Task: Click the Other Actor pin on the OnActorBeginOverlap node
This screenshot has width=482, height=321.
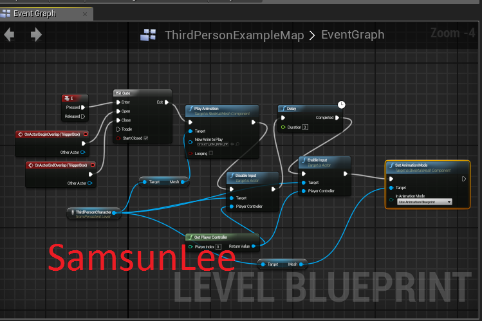Action: (82, 152)
